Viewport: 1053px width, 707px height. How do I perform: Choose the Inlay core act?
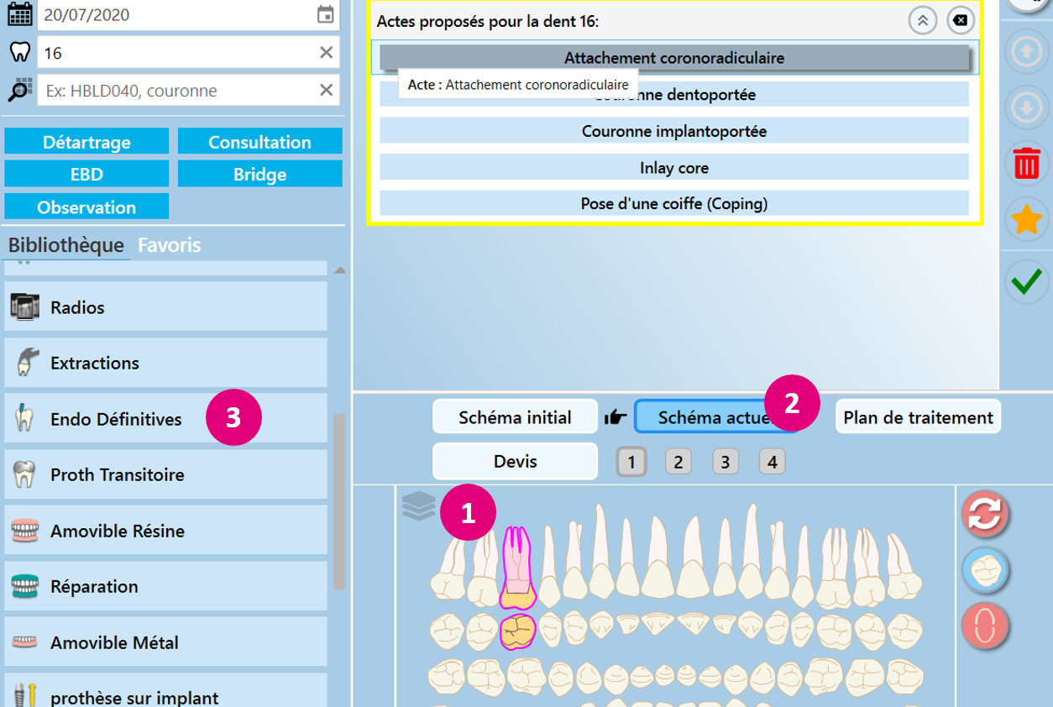[674, 167]
